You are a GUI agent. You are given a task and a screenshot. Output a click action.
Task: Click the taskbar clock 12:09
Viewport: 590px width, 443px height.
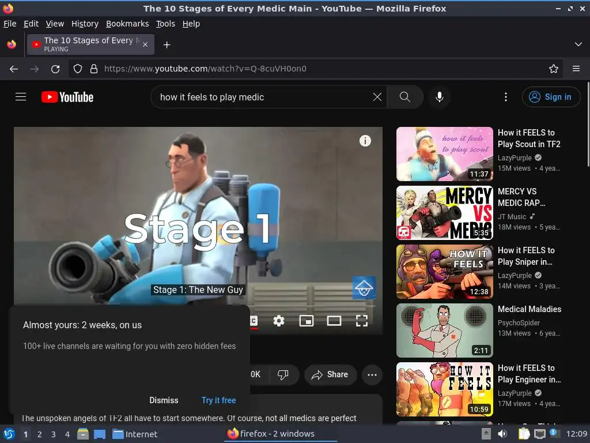[x=576, y=434]
